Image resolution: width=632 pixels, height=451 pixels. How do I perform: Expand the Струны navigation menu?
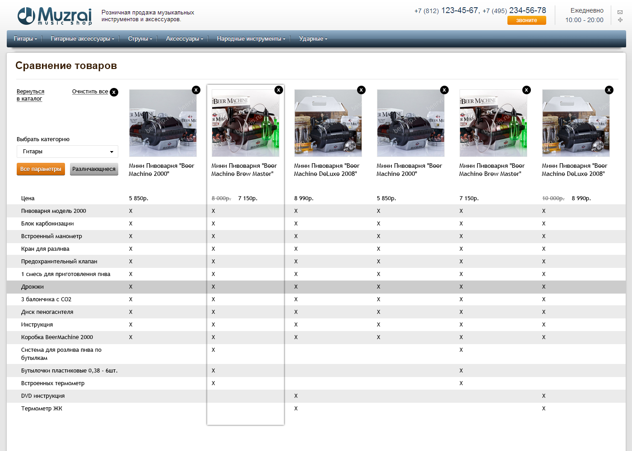pyautogui.click(x=140, y=39)
